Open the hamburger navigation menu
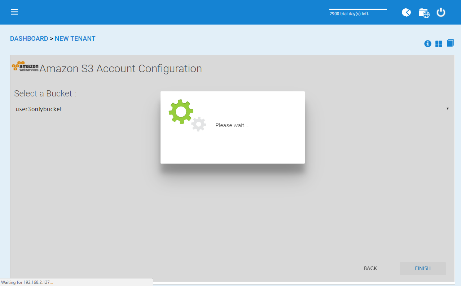This screenshot has height=286, width=461. click(x=14, y=12)
